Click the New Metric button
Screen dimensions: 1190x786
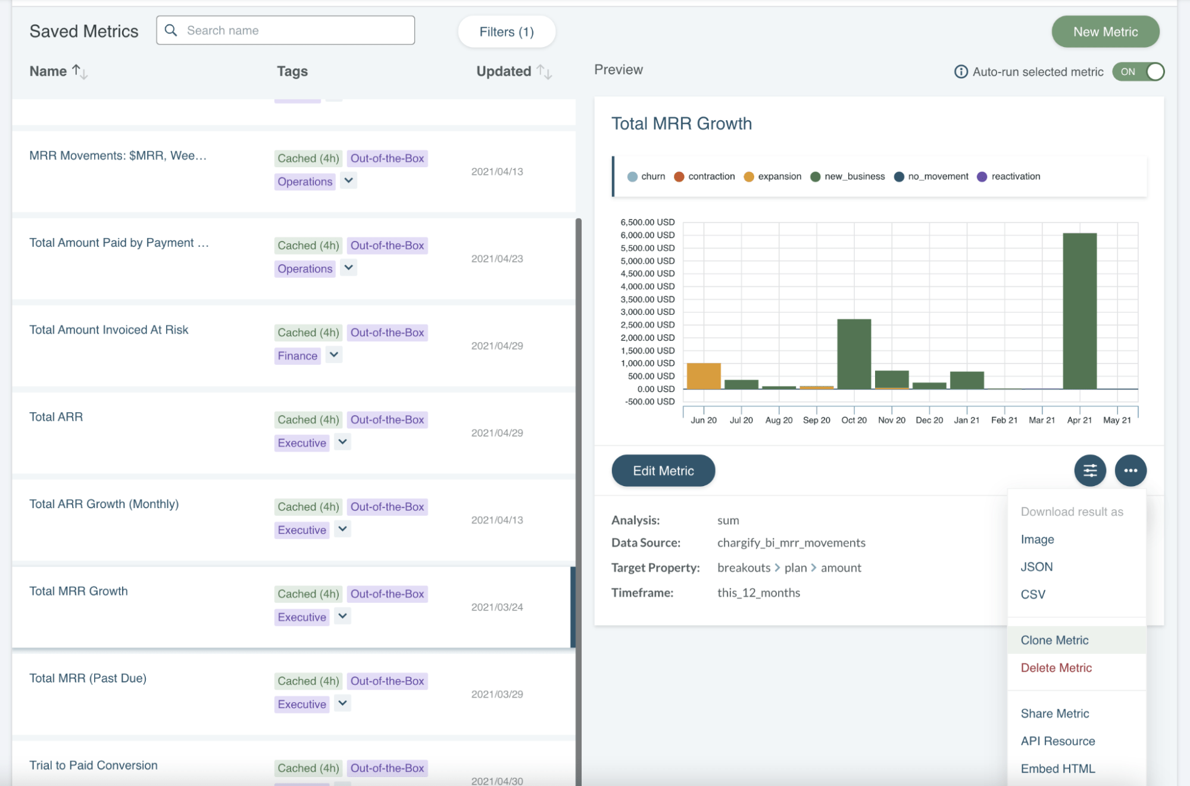coord(1105,32)
